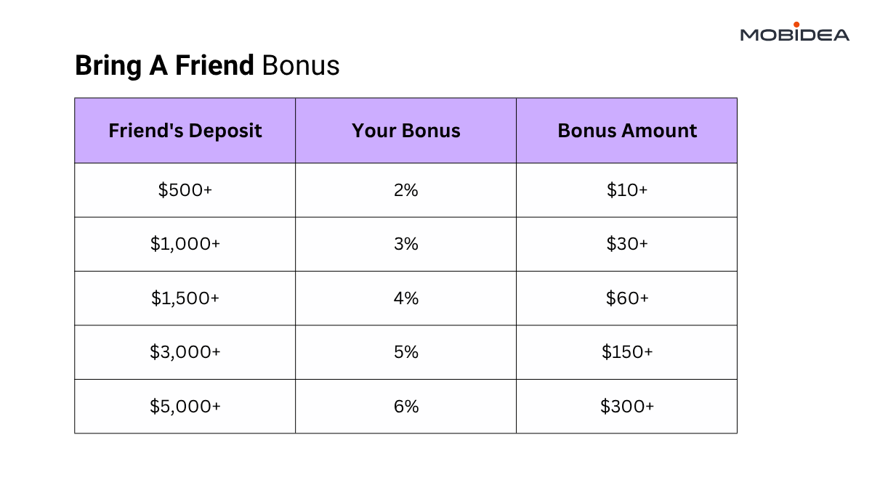
Task: Pick the 4% bonus cell
Action: (406, 298)
